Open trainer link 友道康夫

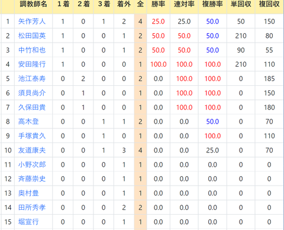32,150
